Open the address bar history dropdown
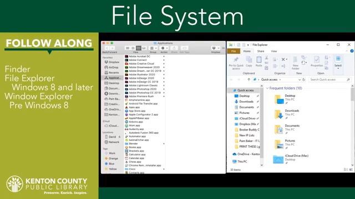Screen dimensions: 355x199 (x=300, y=80)
